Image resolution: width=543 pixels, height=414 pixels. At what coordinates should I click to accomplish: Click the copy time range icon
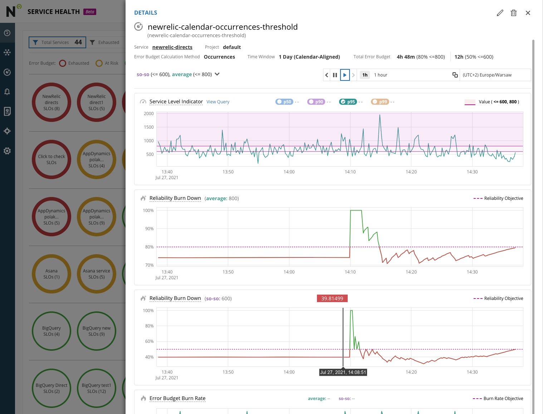(455, 75)
